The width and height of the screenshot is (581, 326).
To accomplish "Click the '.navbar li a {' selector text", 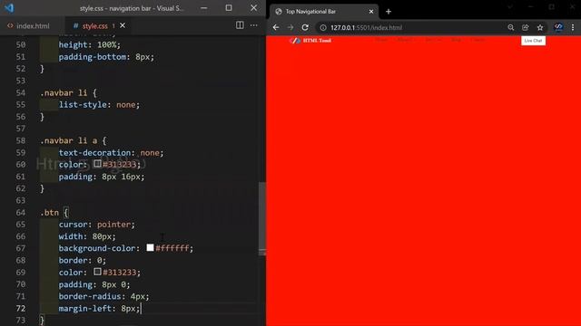I will coord(73,141).
